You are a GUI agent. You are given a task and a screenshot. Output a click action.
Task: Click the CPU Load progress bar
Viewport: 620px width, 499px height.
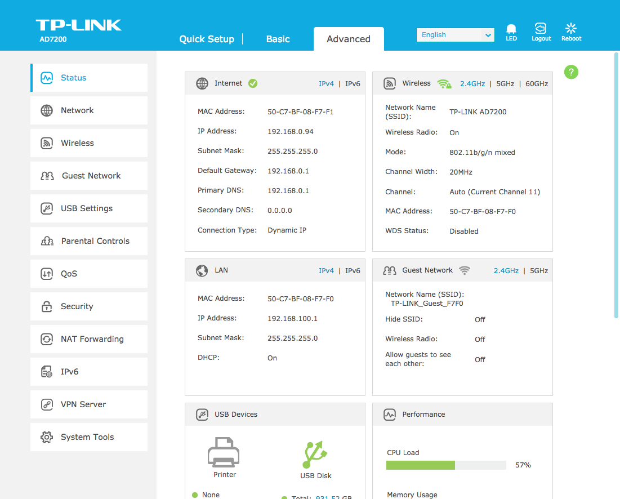pos(446,465)
